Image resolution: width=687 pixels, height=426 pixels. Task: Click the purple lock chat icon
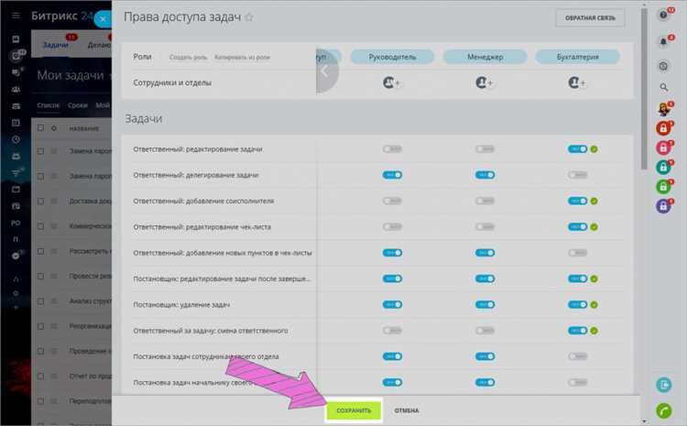coord(663,206)
